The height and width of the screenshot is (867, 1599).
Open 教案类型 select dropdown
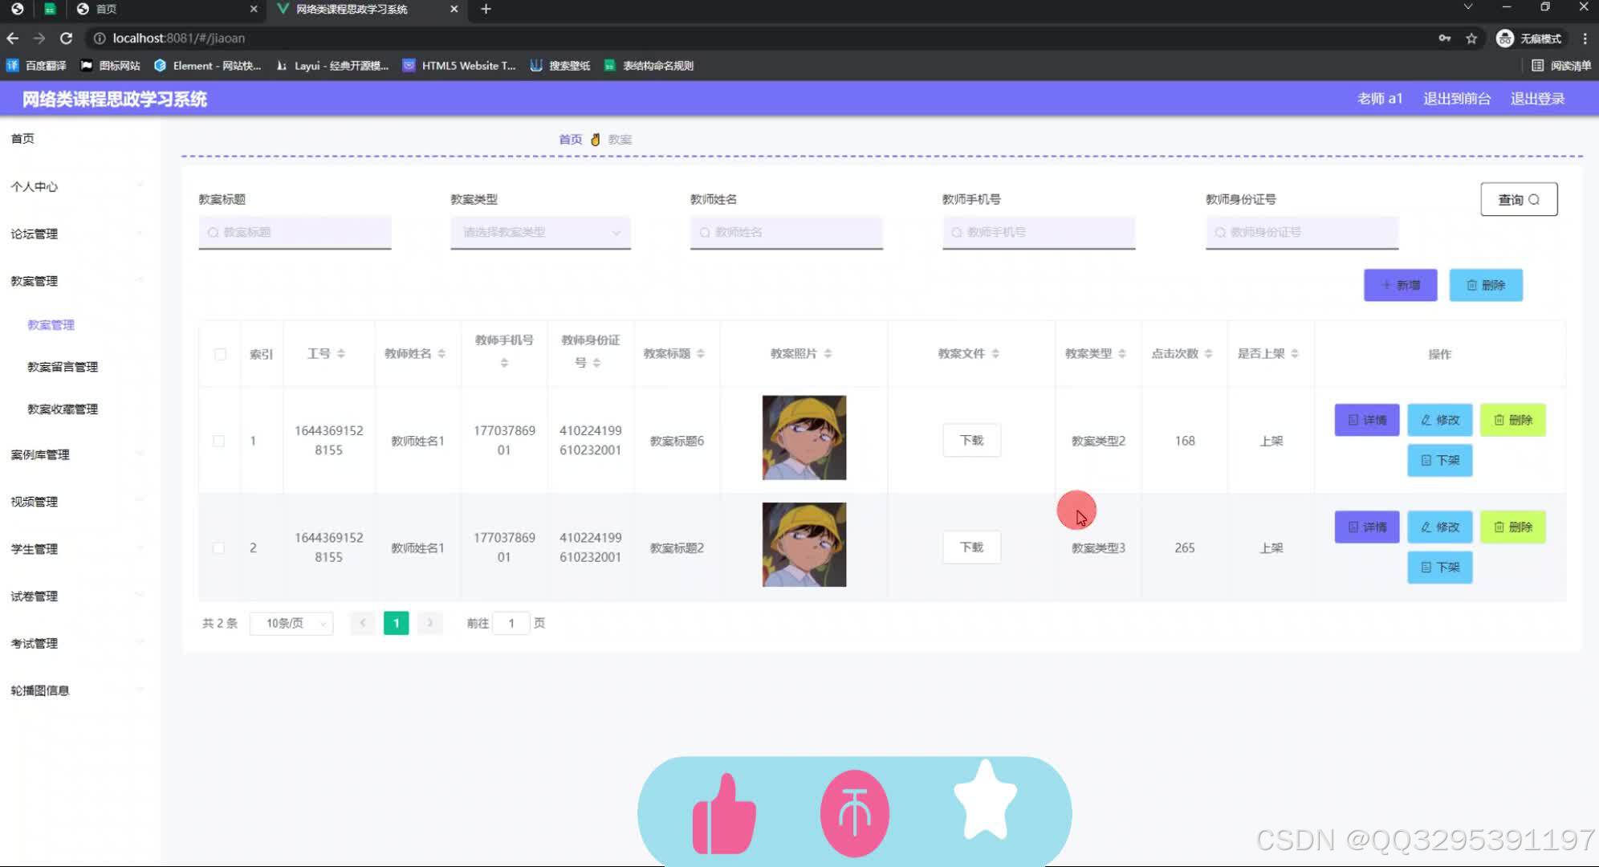(x=540, y=232)
